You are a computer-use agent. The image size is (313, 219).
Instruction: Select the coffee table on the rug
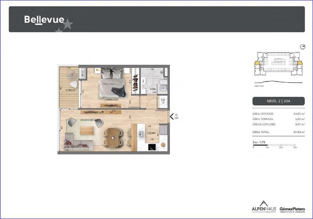(87, 130)
